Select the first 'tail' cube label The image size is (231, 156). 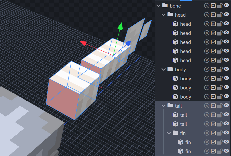(183, 115)
